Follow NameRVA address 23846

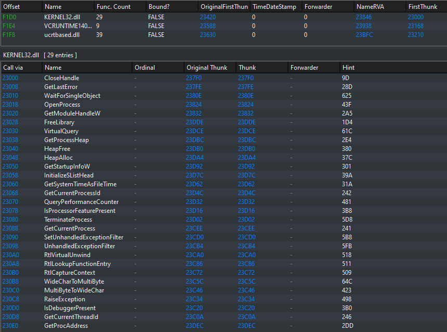pyautogui.click(x=364, y=17)
